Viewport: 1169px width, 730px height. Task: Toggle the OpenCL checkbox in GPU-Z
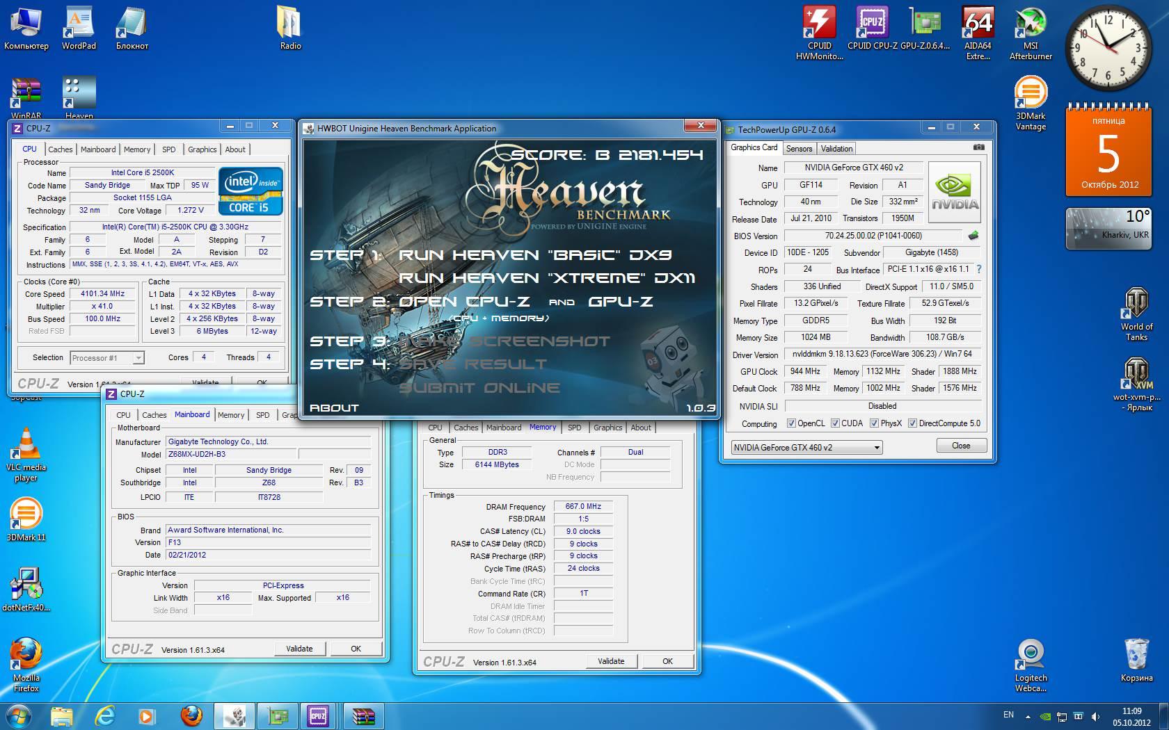click(x=791, y=423)
